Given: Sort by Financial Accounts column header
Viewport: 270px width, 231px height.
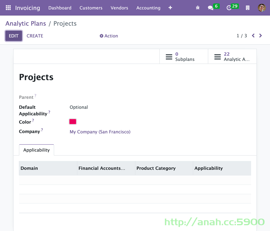Looking at the screenshot, I should (106, 168).
